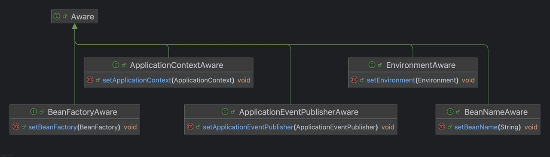Click the BeanFactoryAware interface icon
The image size is (550, 157).
pos(34,112)
